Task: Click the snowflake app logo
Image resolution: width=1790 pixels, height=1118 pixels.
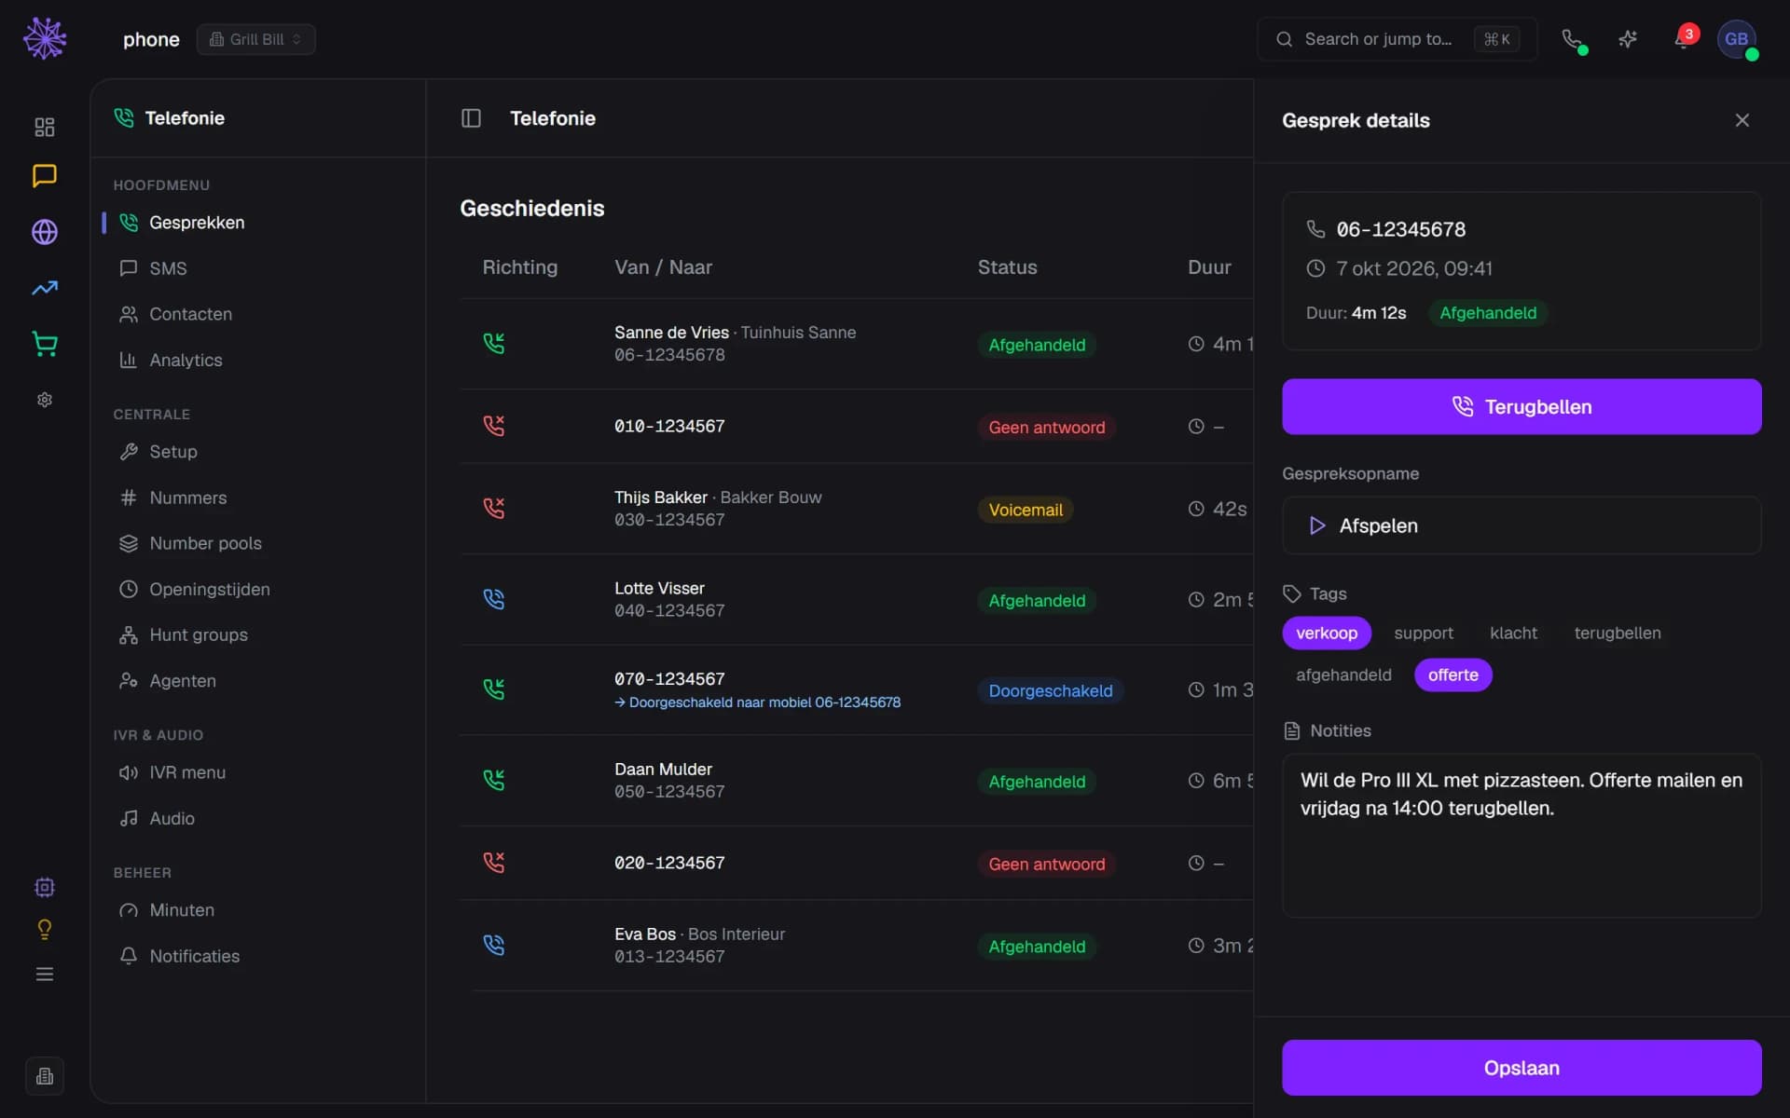Action: (x=45, y=38)
